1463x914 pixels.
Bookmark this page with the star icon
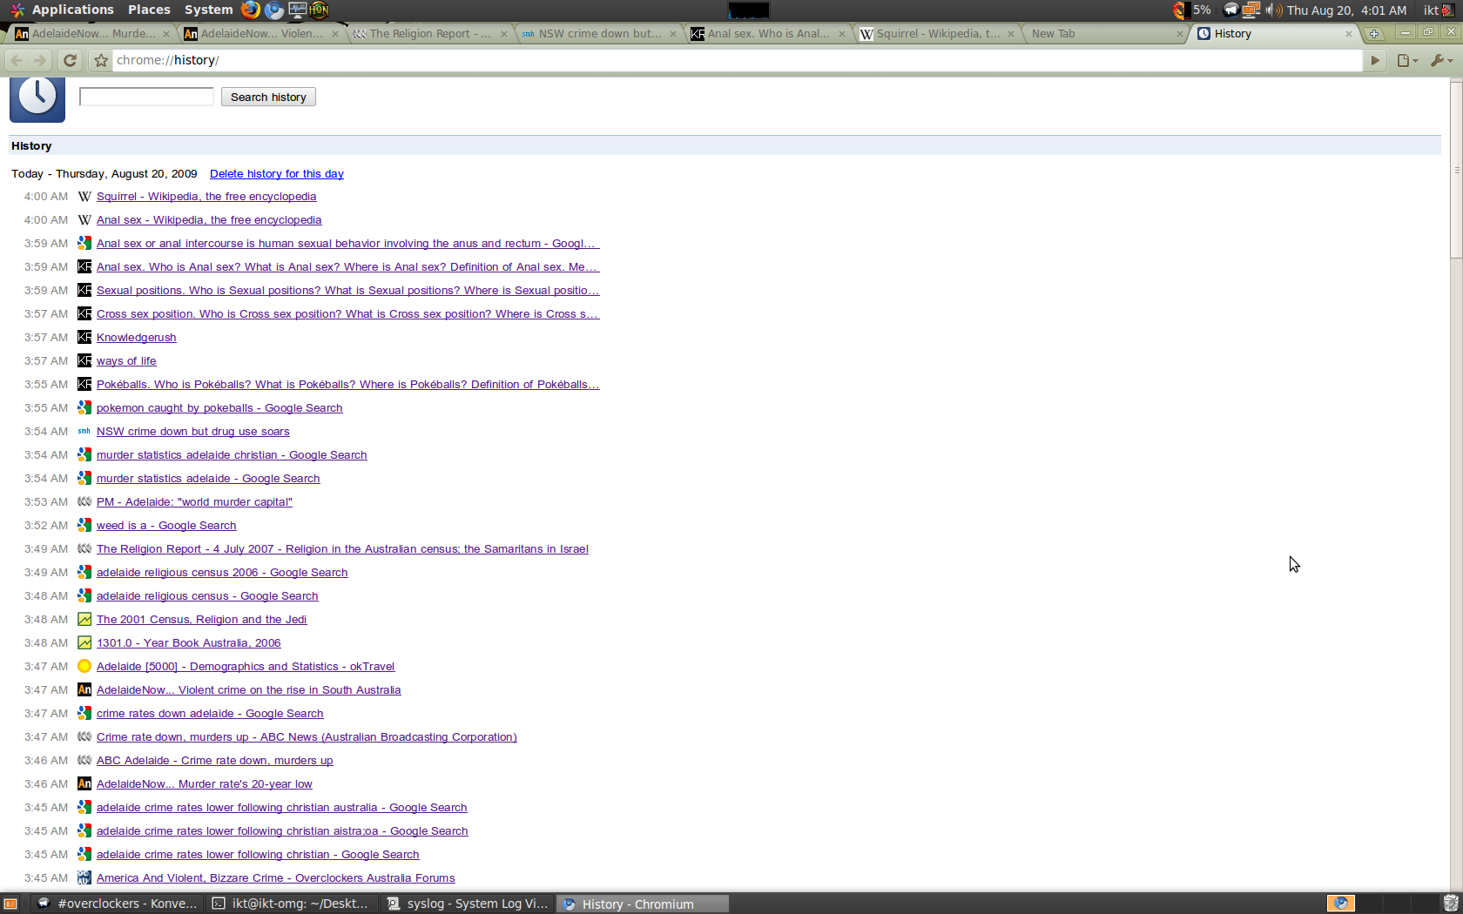(101, 60)
